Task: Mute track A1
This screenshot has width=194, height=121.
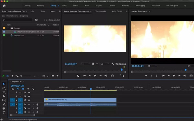Action: pos(29,104)
